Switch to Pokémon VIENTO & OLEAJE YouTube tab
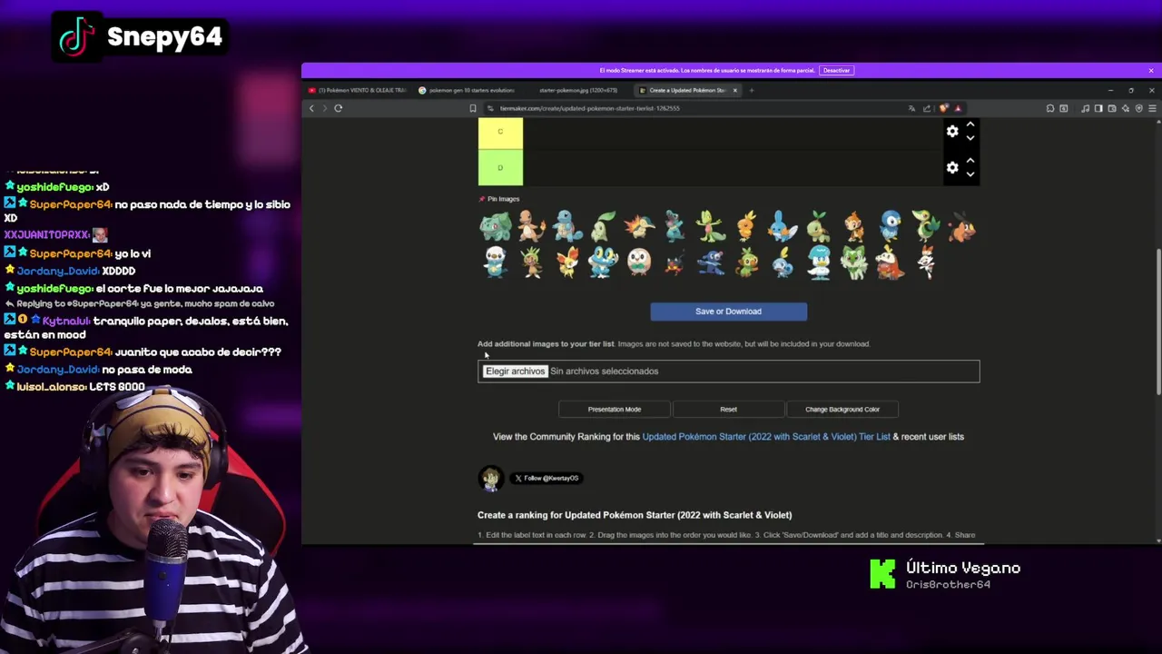The image size is (1162, 654). [358, 90]
